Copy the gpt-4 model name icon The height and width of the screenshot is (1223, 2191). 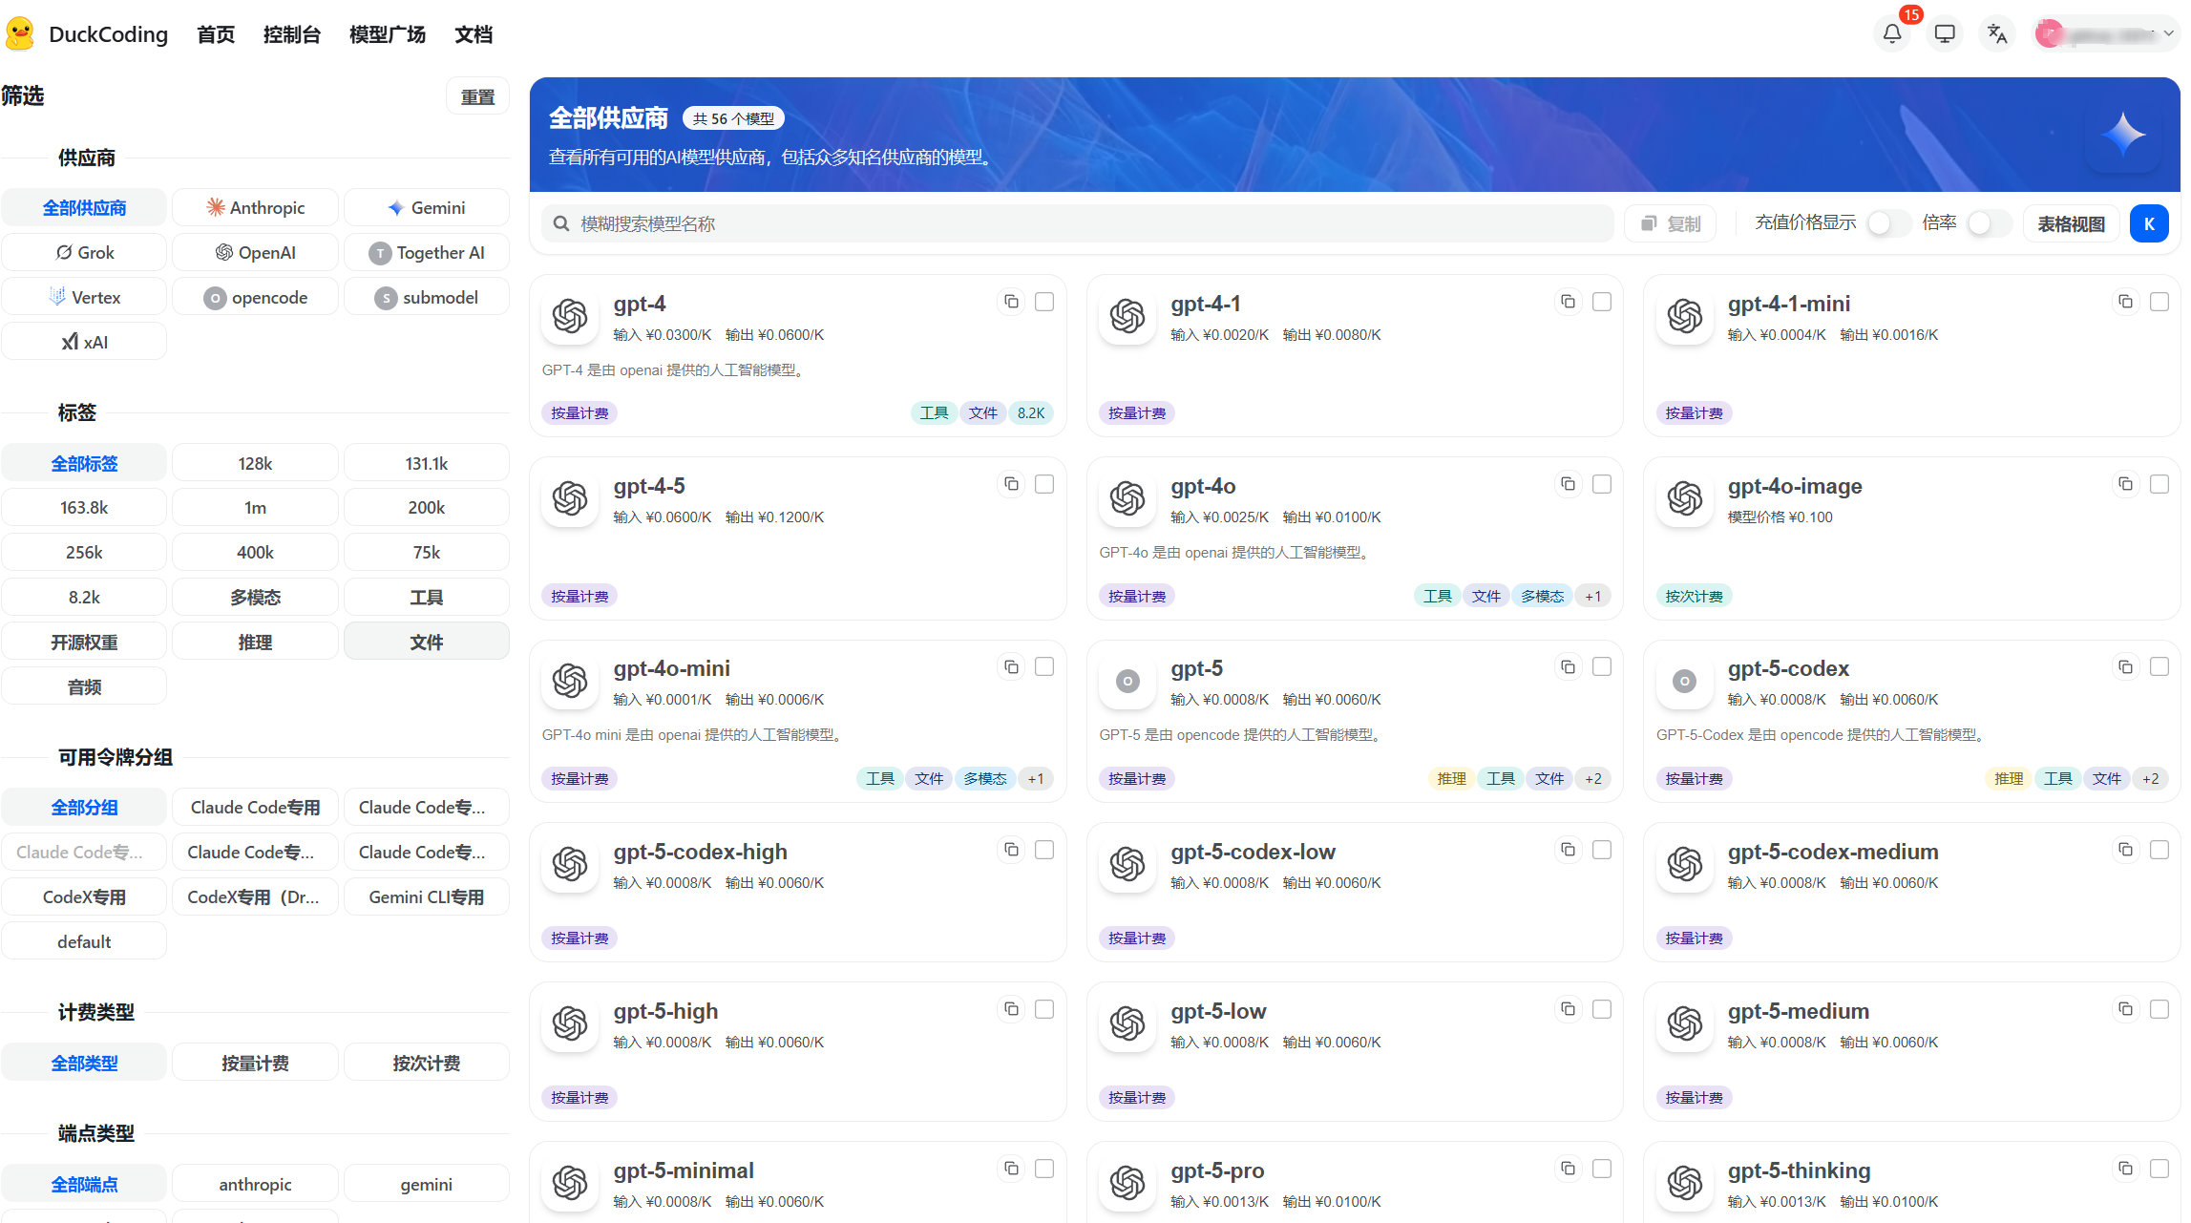[1011, 302]
